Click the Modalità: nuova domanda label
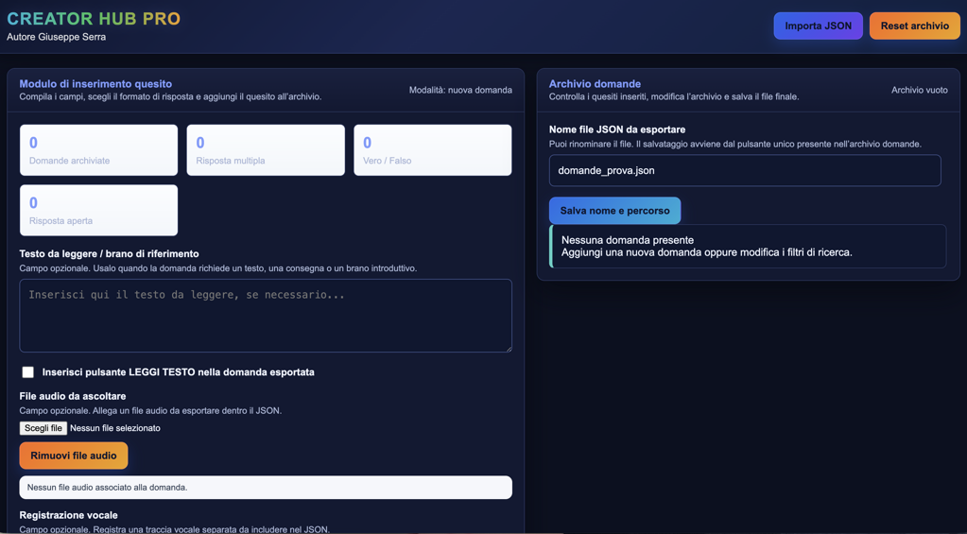The image size is (967, 534). coord(460,90)
